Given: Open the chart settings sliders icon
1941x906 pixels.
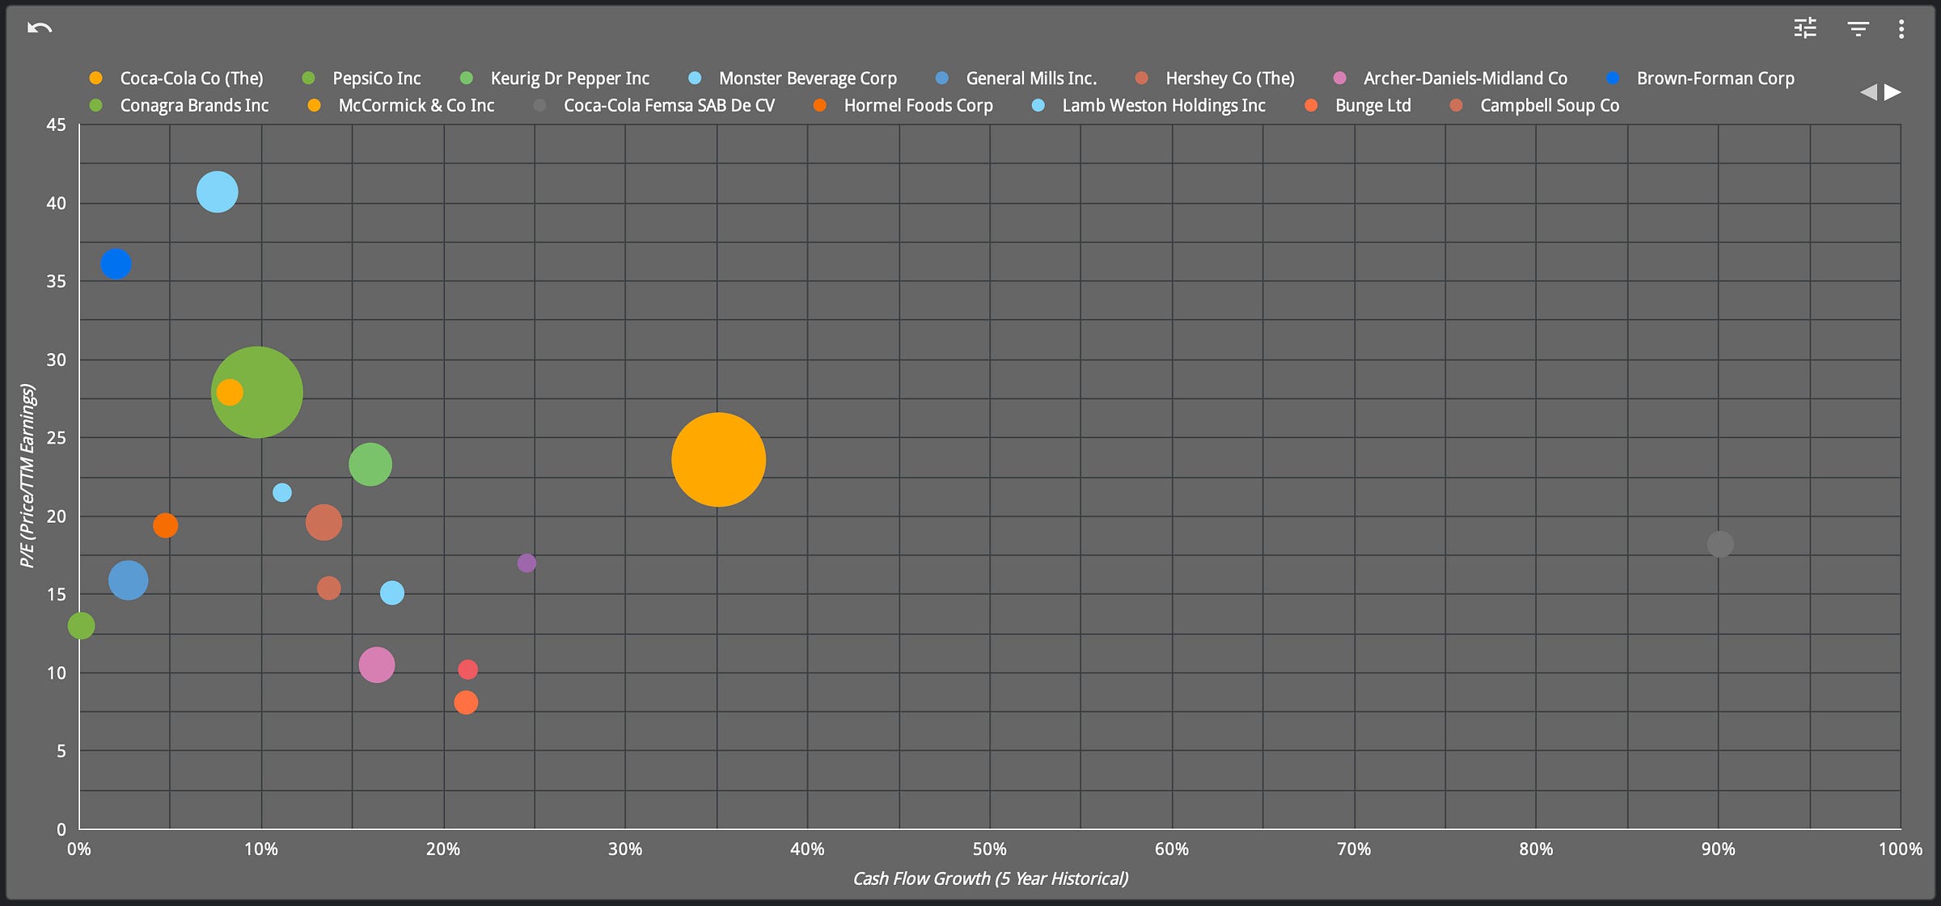Looking at the screenshot, I should 1805,29.
